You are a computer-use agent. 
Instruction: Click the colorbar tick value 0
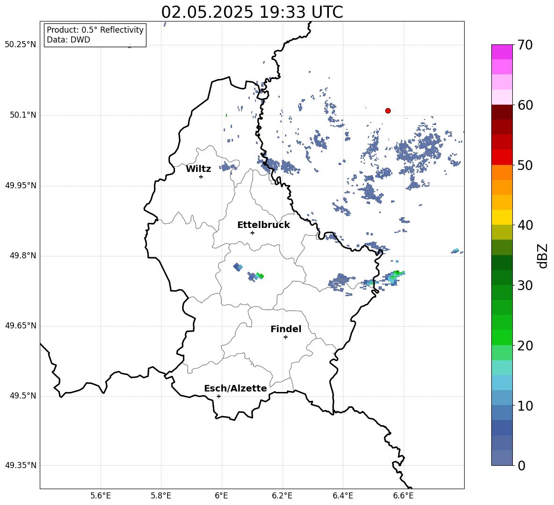pyautogui.click(x=522, y=466)
